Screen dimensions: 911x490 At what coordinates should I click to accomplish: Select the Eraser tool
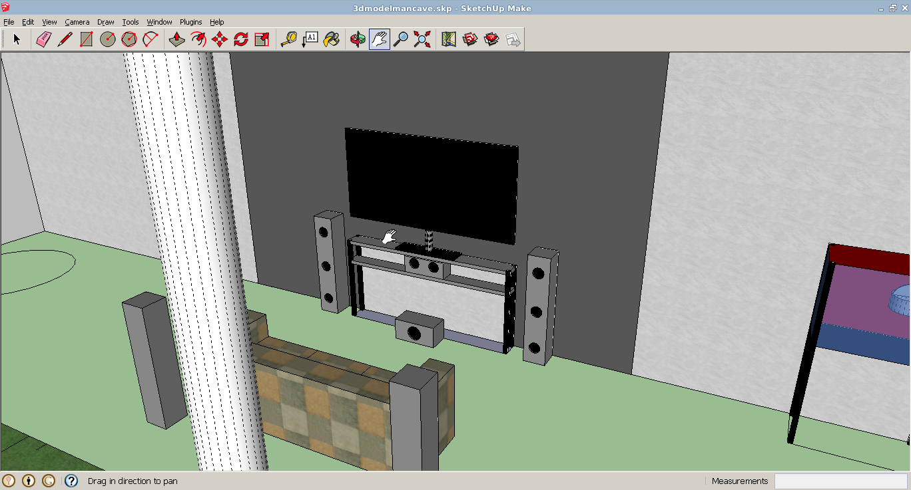(x=43, y=39)
